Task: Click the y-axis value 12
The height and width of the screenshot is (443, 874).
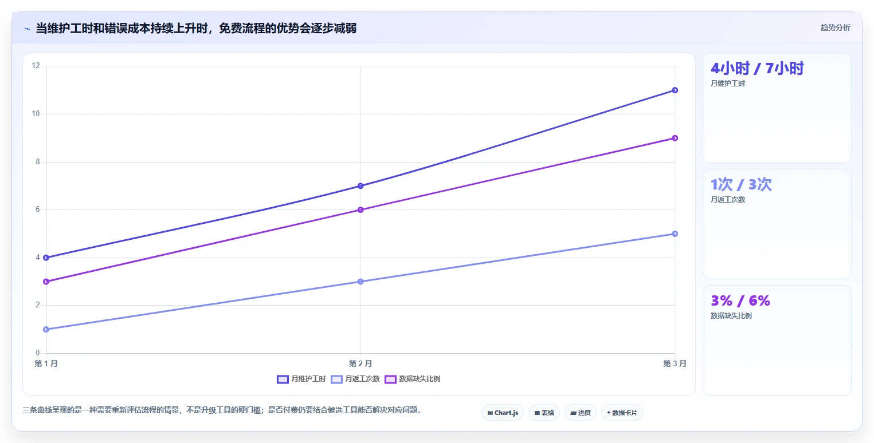Action: pyautogui.click(x=36, y=66)
